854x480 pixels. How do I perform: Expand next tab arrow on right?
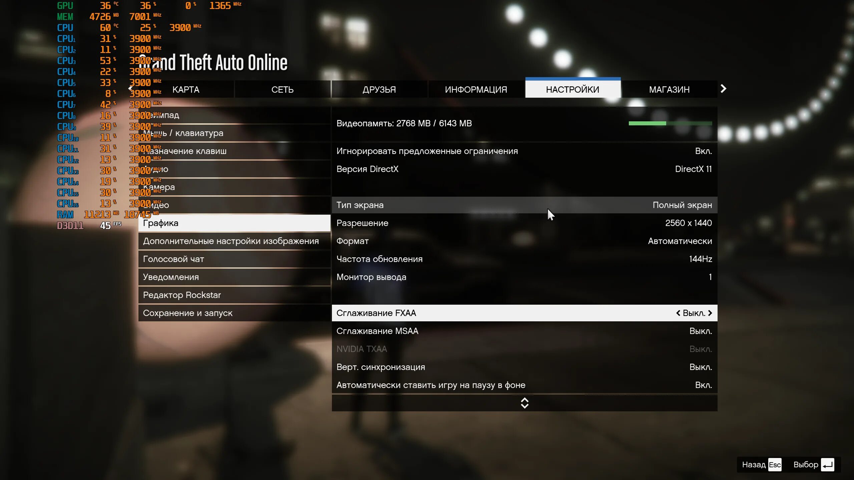[x=723, y=88]
